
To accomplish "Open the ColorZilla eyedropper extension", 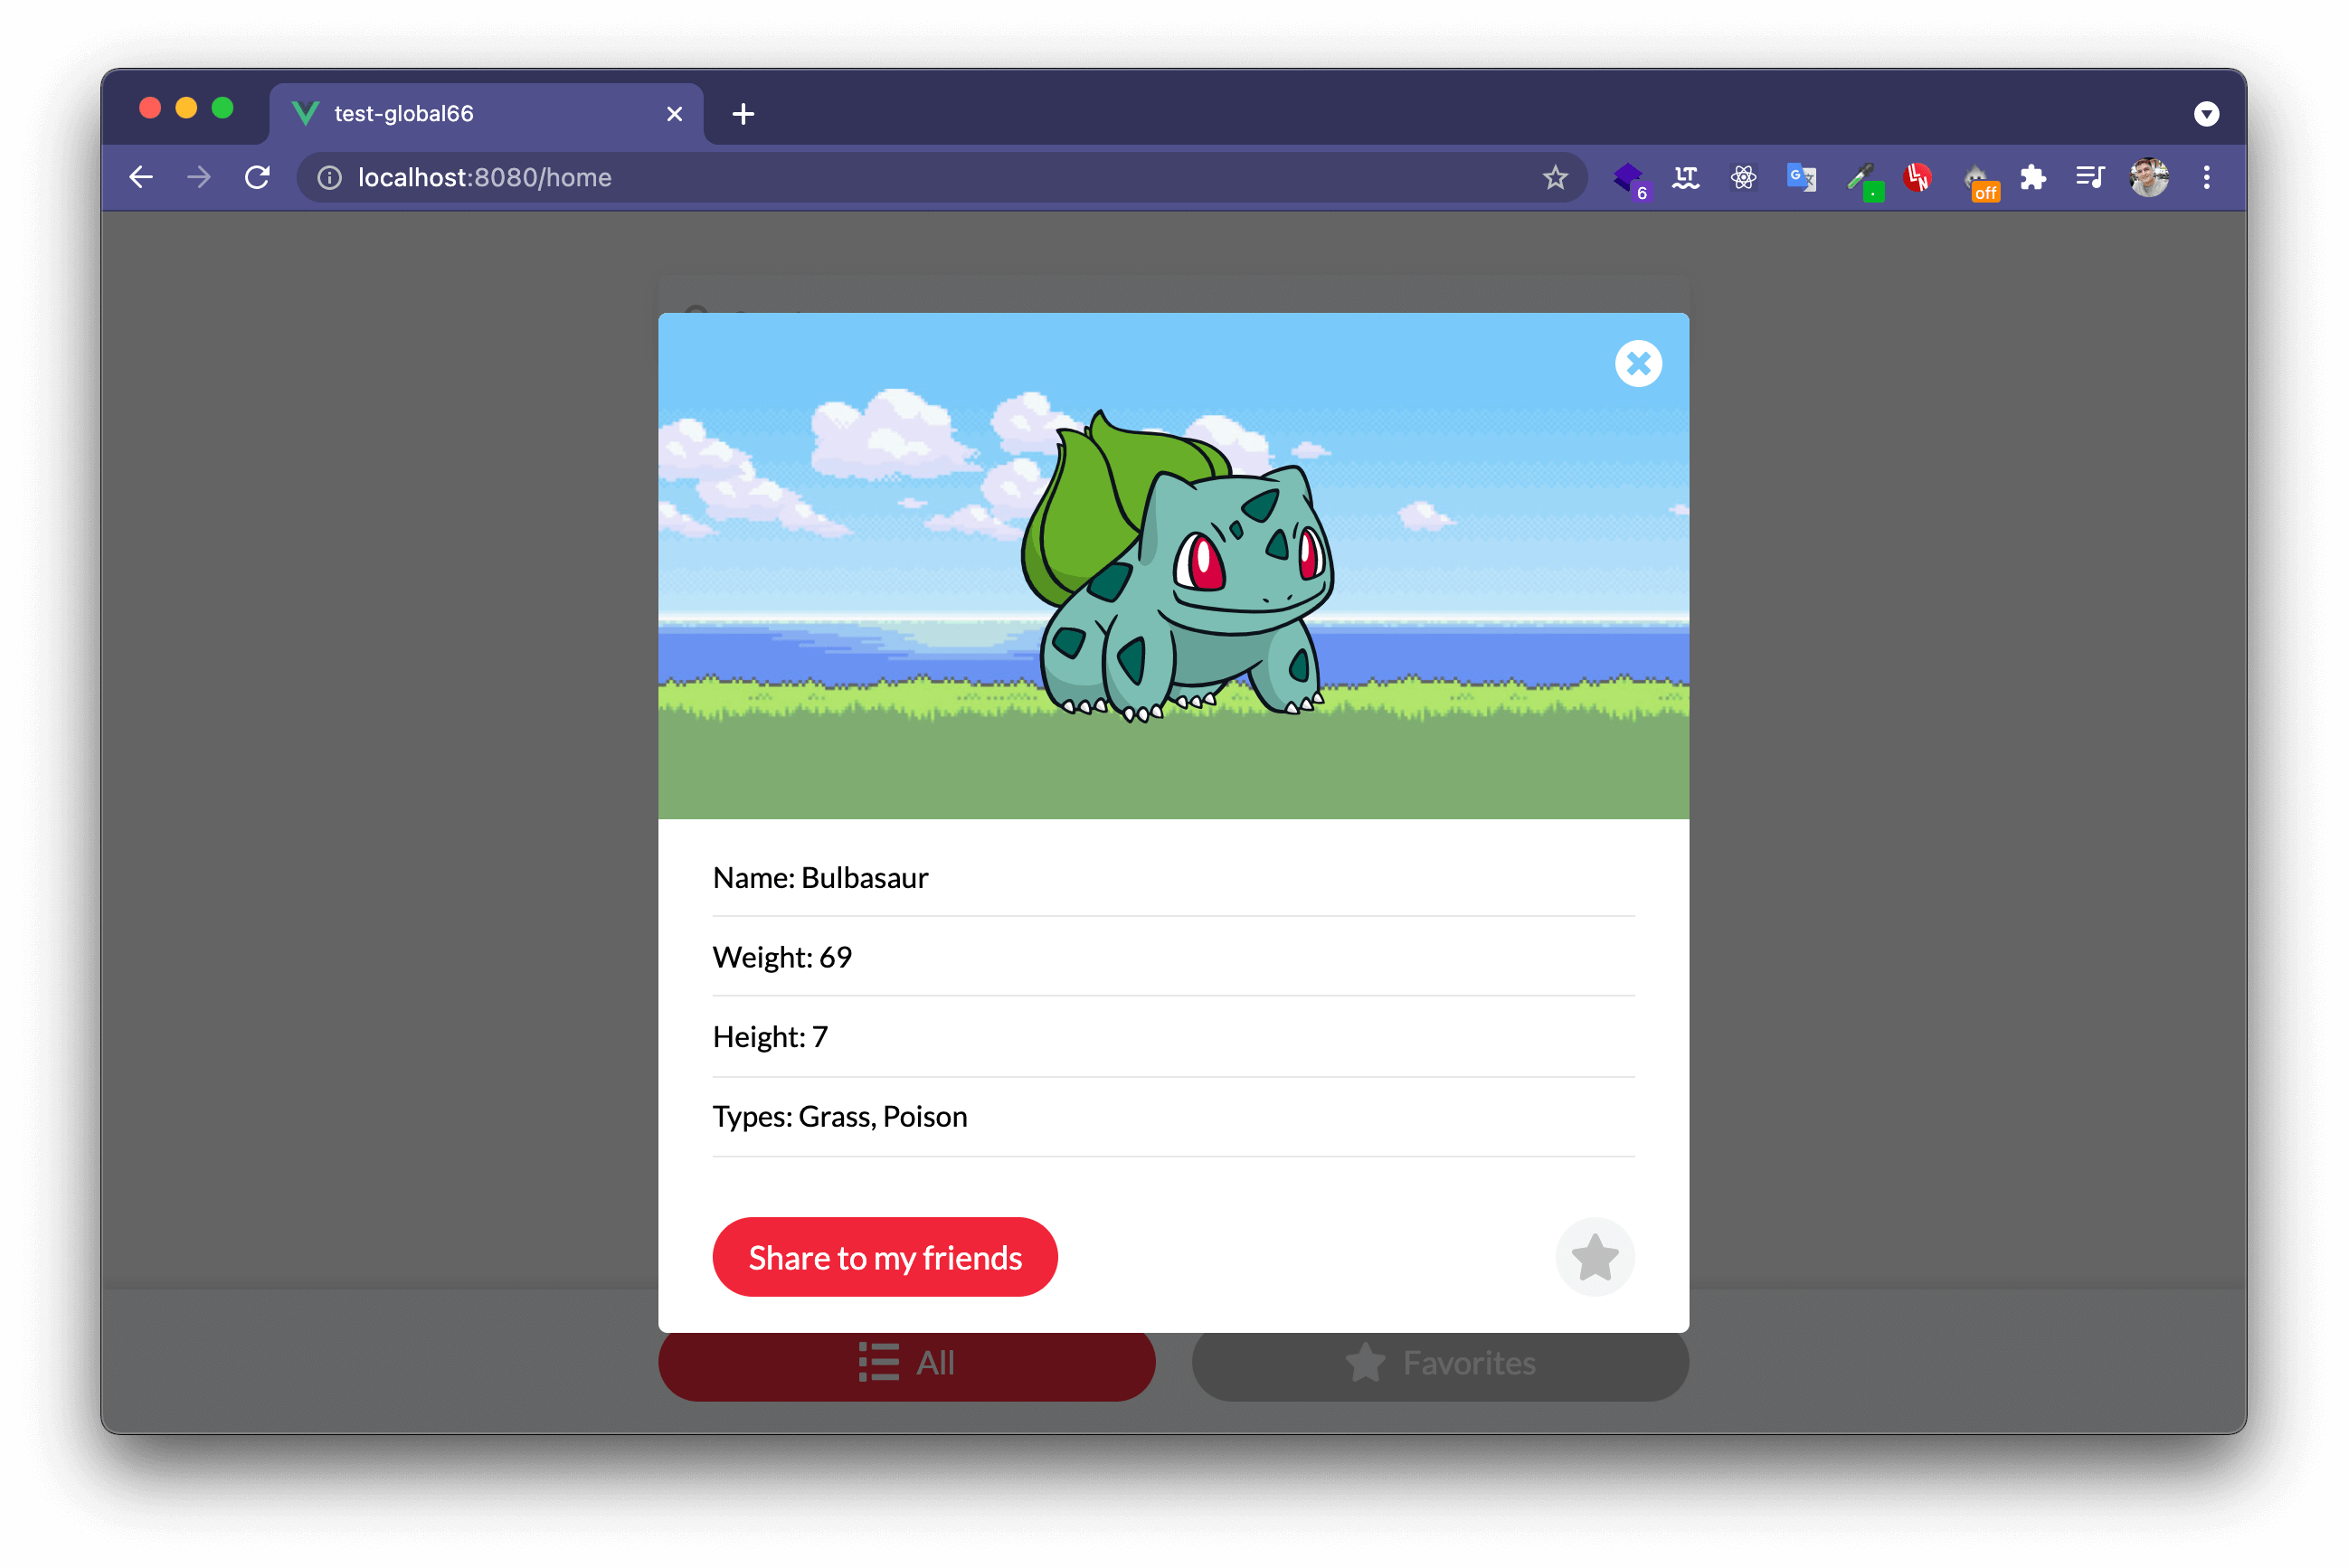I will [1861, 179].
